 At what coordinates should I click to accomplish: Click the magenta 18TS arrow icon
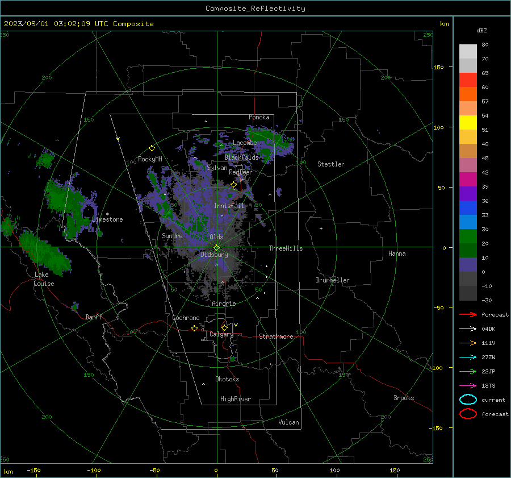tap(468, 386)
